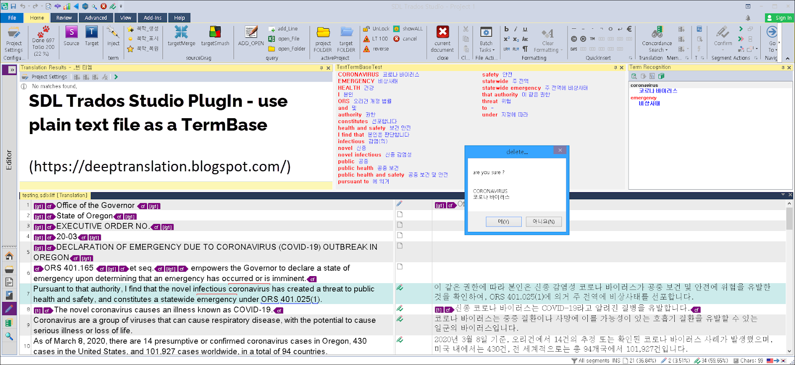
Task: Expand the navigation pane with double-chevron
Action: [12, 71]
